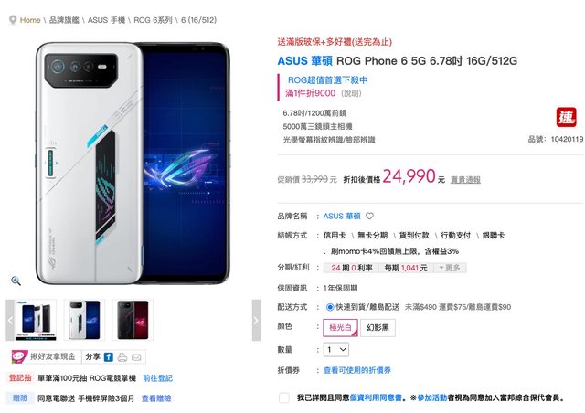Add ASUS brand to favorites with heart icon
585x413 pixels.
click(369, 216)
